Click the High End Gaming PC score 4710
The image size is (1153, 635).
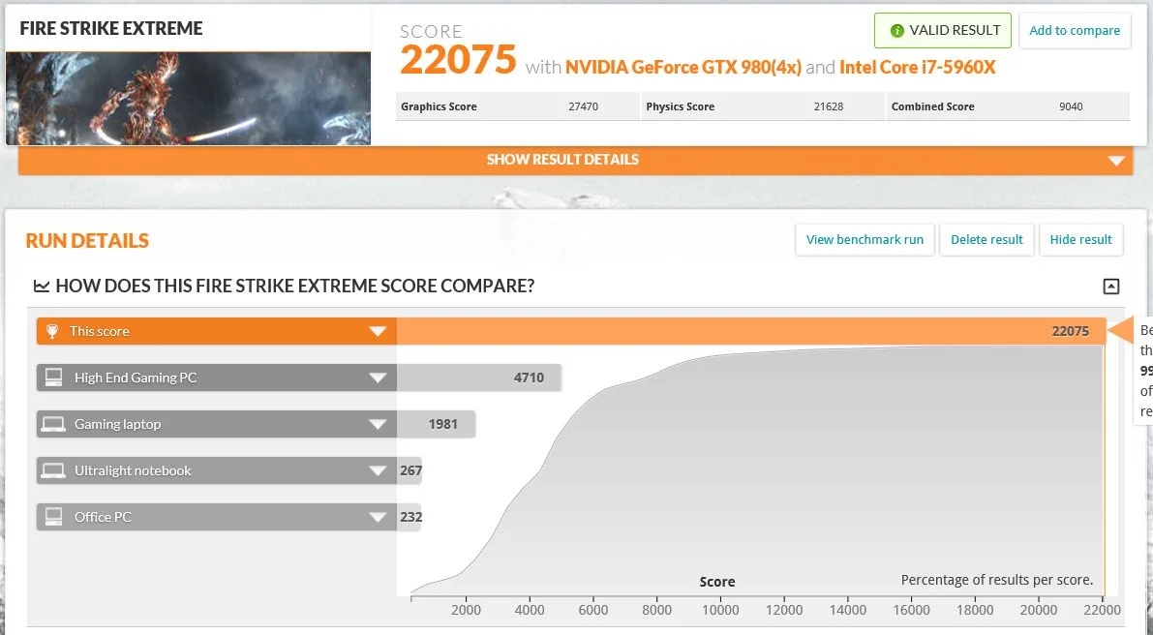point(529,378)
